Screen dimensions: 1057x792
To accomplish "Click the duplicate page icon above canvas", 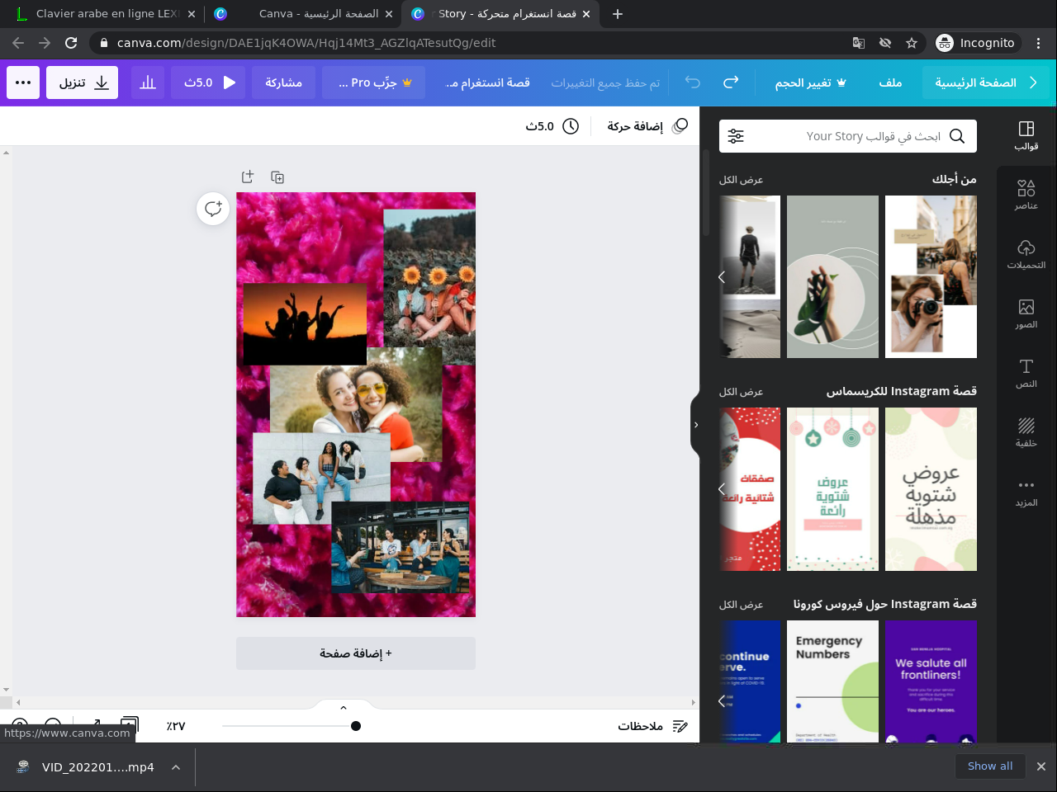I will [x=277, y=177].
